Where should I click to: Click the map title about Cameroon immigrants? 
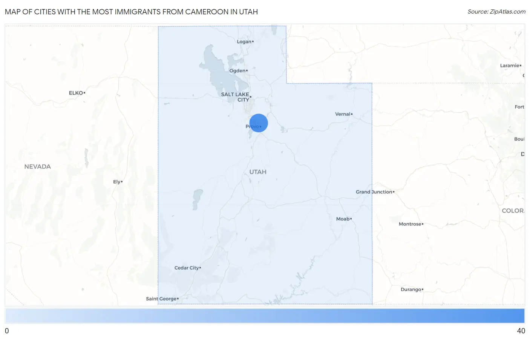pos(131,12)
